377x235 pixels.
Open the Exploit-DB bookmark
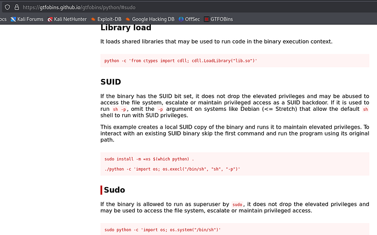tap(106, 19)
